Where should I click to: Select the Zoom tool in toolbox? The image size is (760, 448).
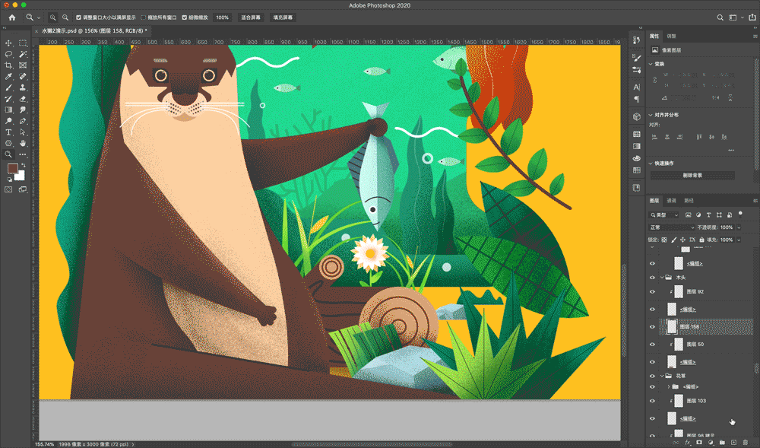[x=8, y=154]
